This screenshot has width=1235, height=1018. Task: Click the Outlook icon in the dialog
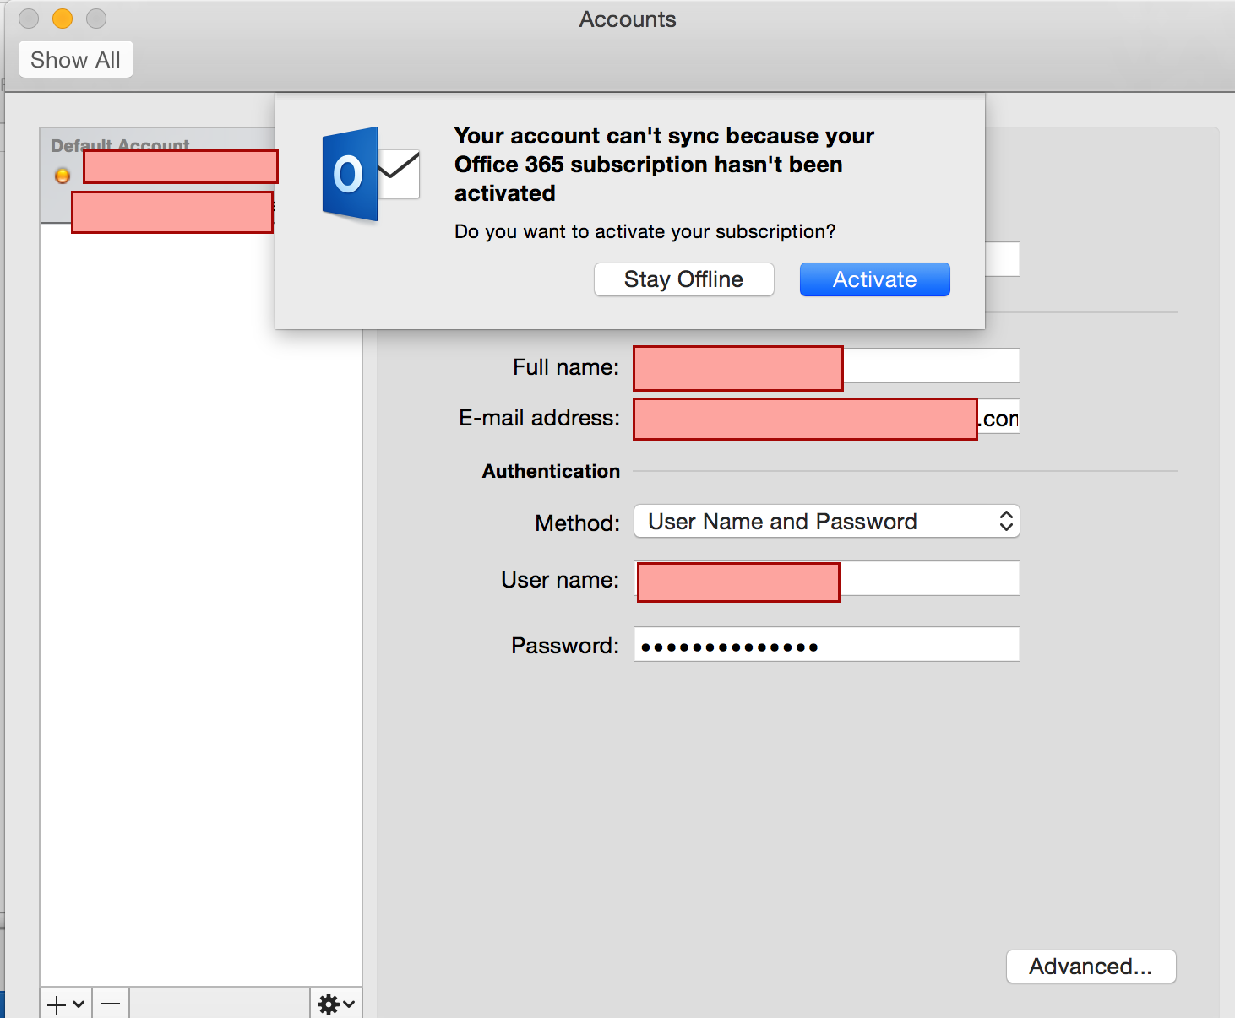pos(371,175)
